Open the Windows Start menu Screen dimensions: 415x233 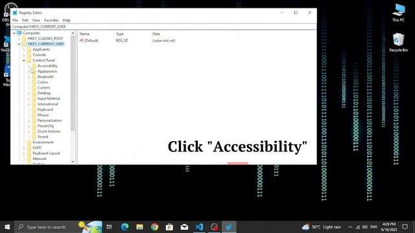pos(7,227)
